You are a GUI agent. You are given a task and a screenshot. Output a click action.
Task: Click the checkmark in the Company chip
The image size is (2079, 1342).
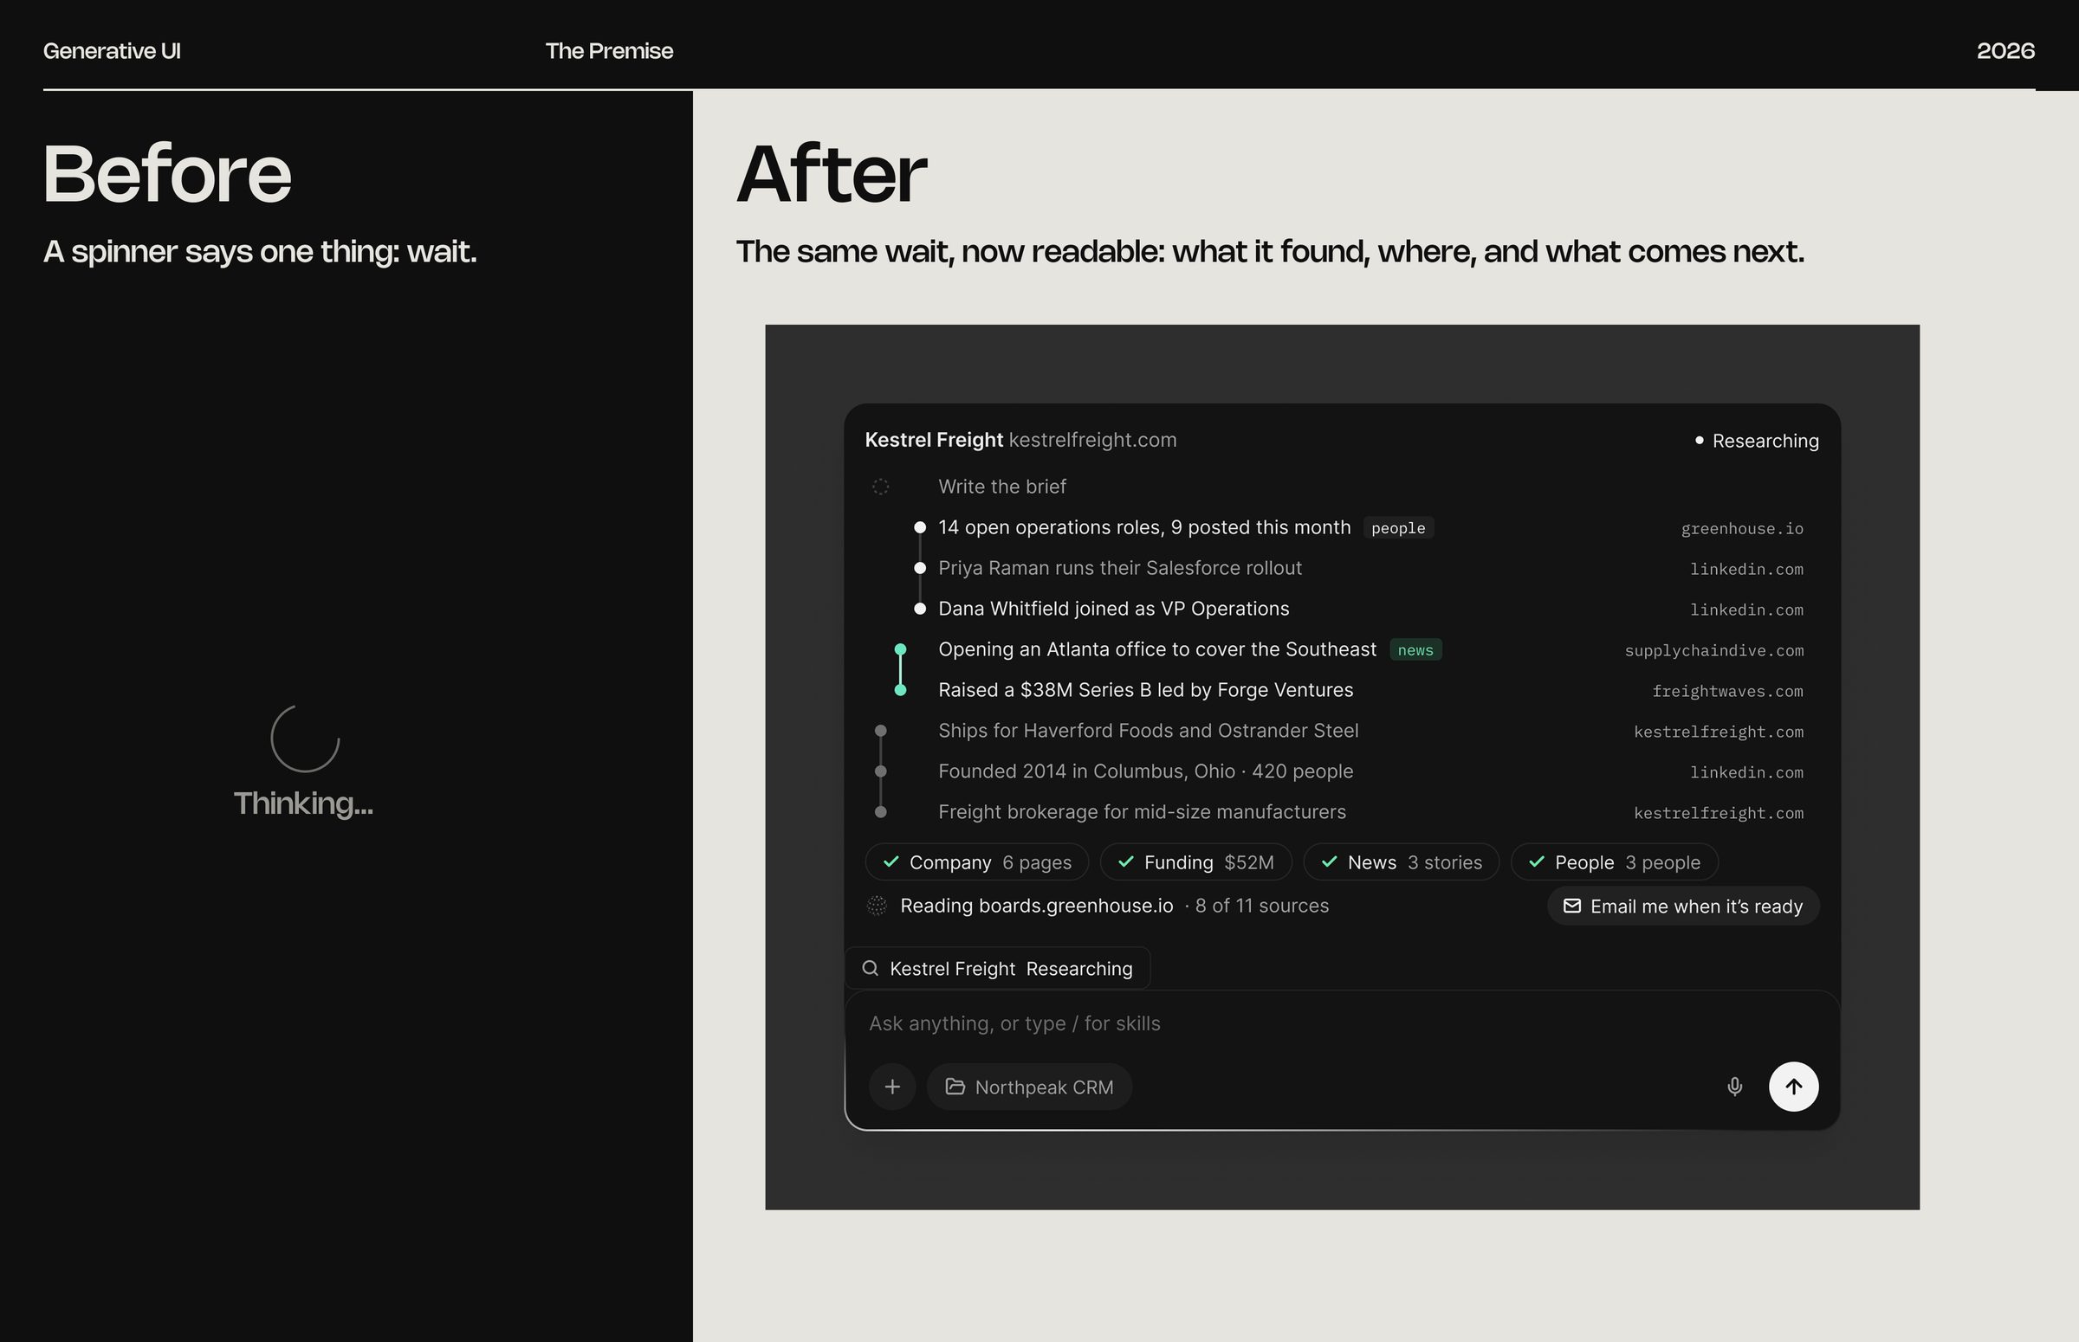coord(891,861)
